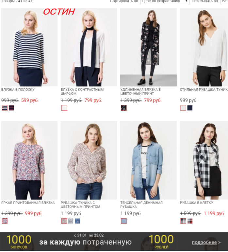Open tencel denim shirt product photo
This screenshot has height=252, width=228.
tap(148, 160)
